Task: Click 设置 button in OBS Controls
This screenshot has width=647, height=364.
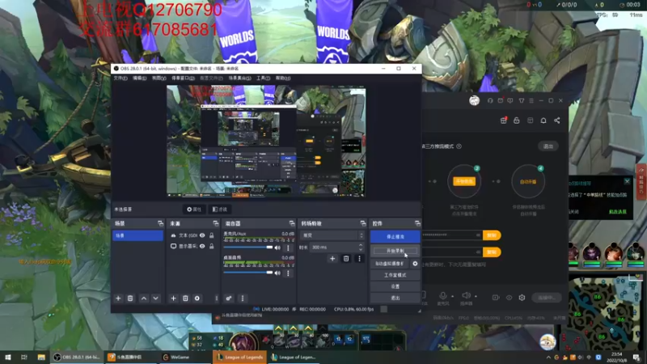Action: [x=395, y=286]
